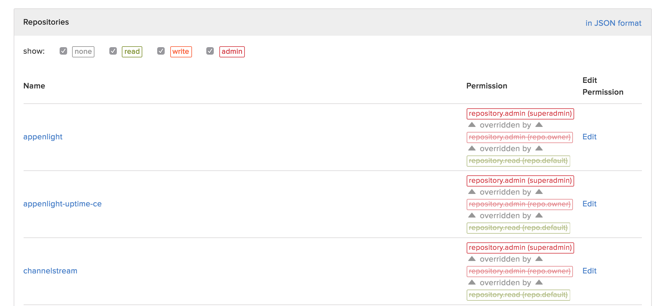Go to the channelstream repository

tap(50, 271)
